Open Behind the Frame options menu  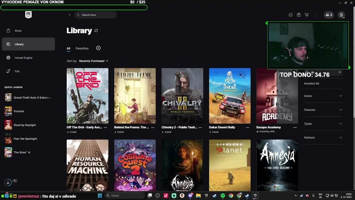coord(153,127)
